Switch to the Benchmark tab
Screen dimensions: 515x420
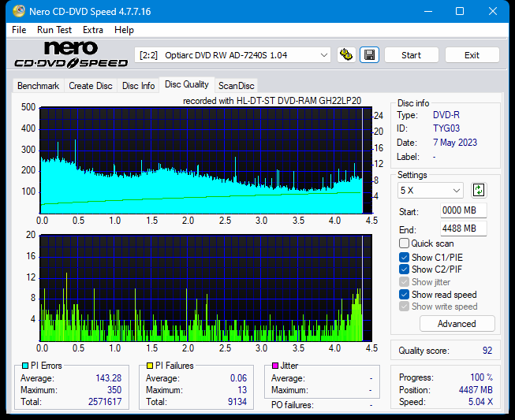(x=38, y=86)
